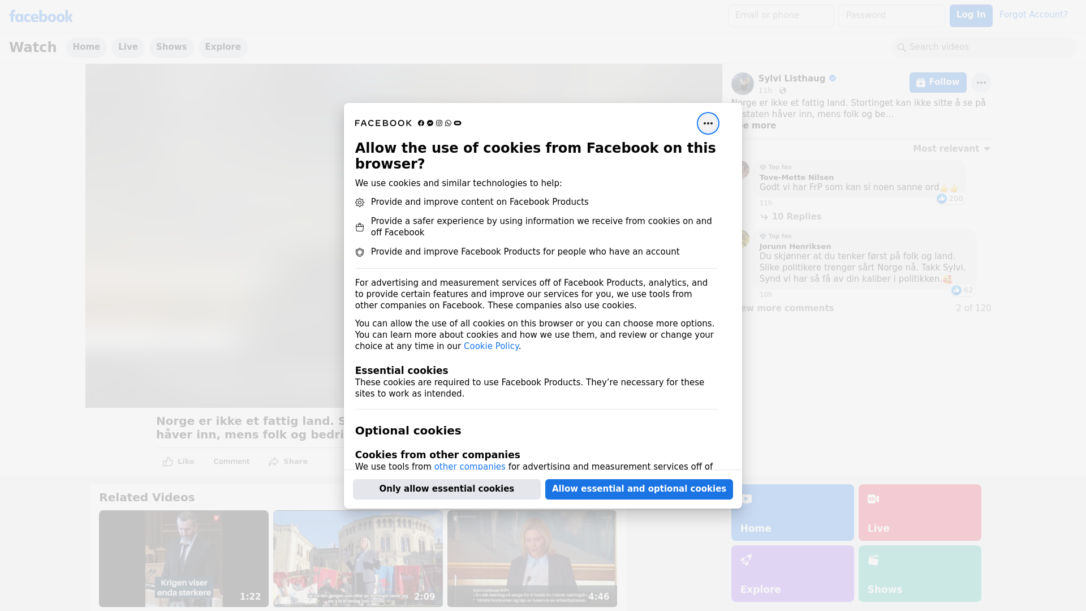Click the Essential cookies heading
The height and width of the screenshot is (611, 1086).
402,371
